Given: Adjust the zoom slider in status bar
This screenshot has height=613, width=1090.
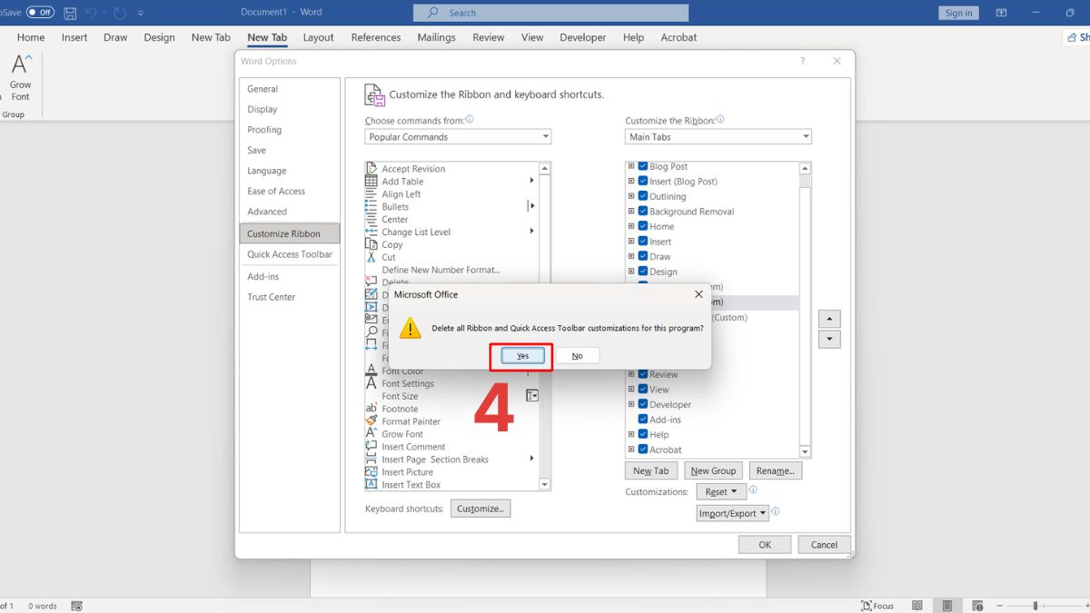Looking at the screenshot, I should pos(1035,606).
